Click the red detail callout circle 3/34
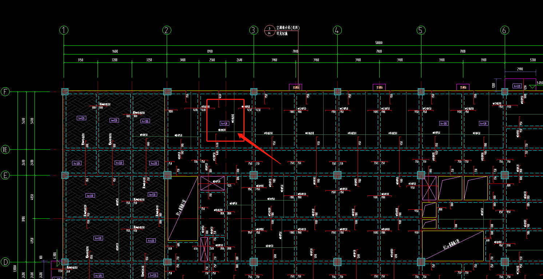Image resolution: width=543 pixels, height=279 pixels. coord(269,31)
